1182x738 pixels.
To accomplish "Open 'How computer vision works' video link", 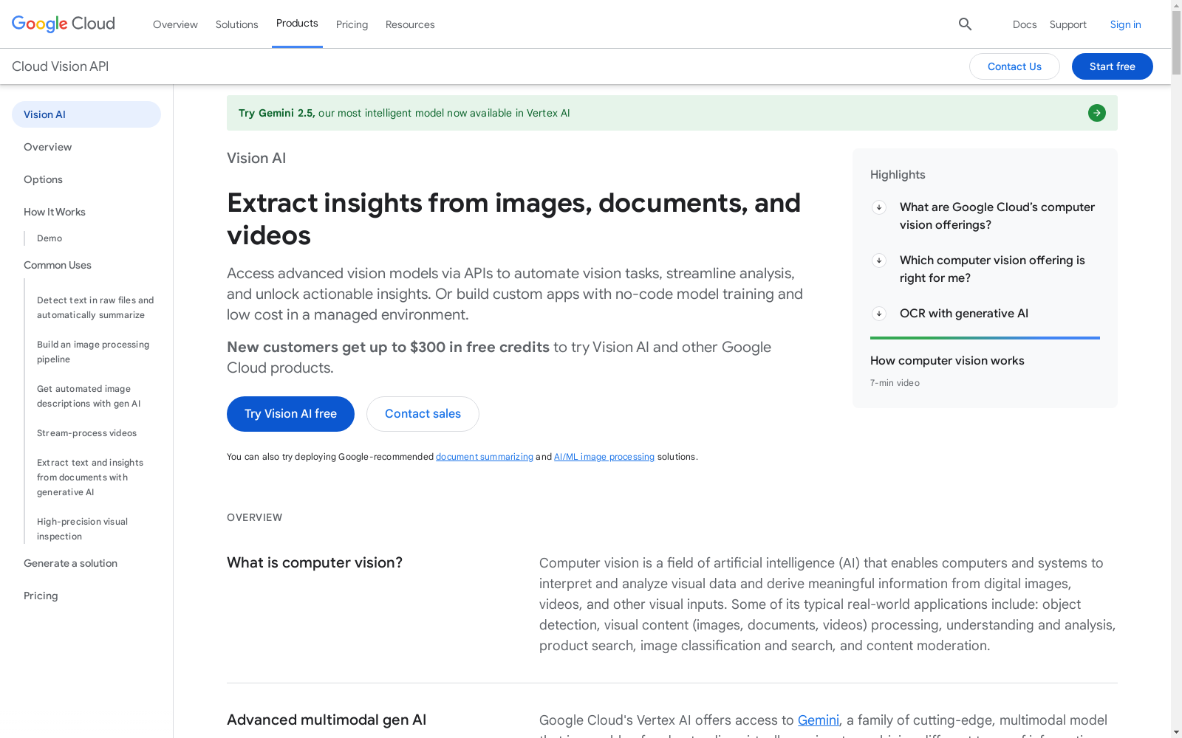I will (x=947, y=361).
